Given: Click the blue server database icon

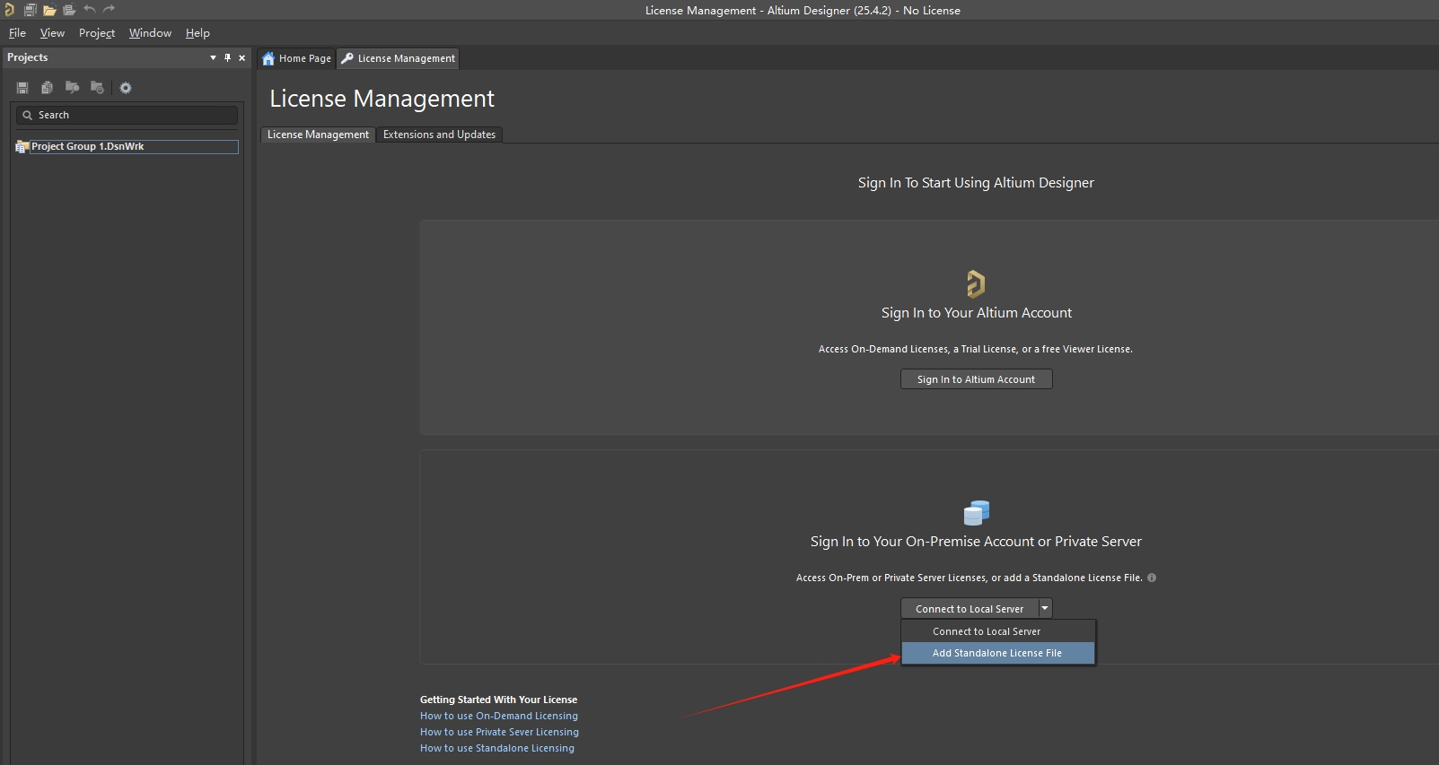Looking at the screenshot, I should coord(976,513).
